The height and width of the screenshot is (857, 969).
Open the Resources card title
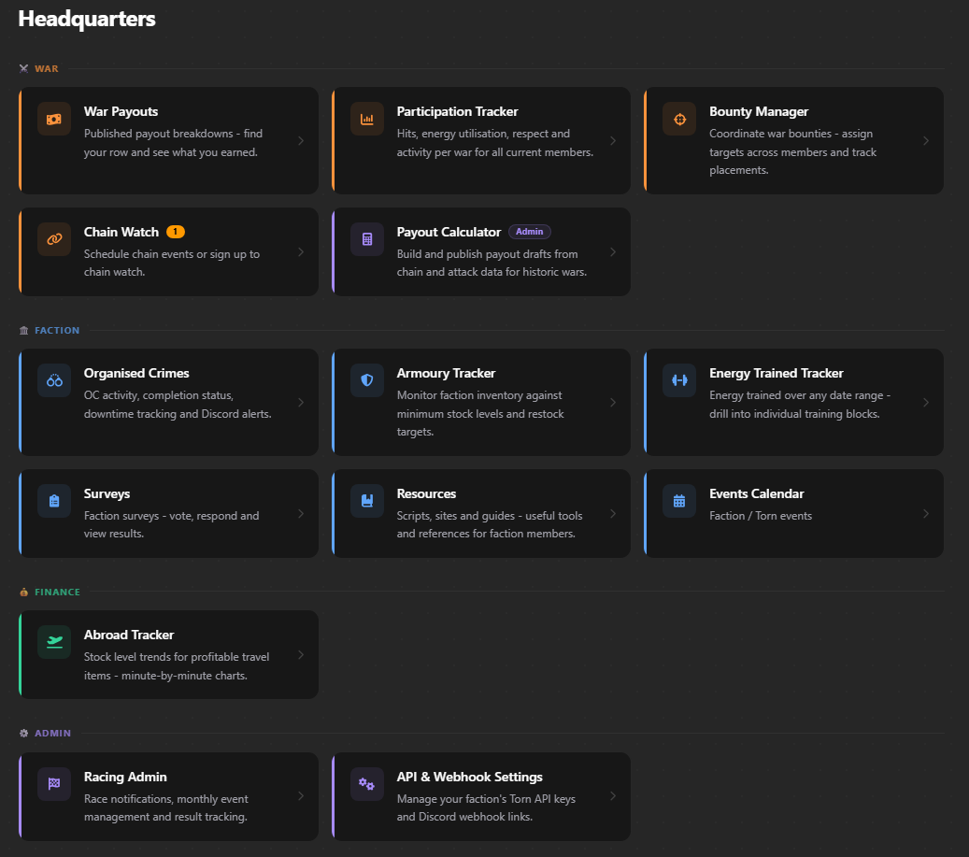pyautogui.click(x=426, y=493)
